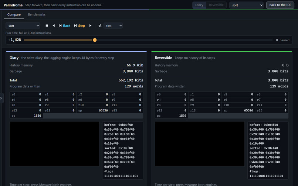Click the Reversible sp register cell

[238, 110]
